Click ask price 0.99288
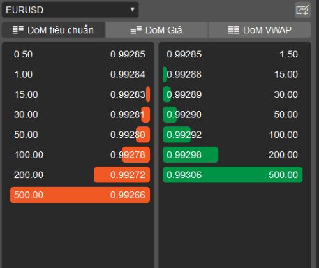Viewport: 319px width, 268px height. pos(184,75)
